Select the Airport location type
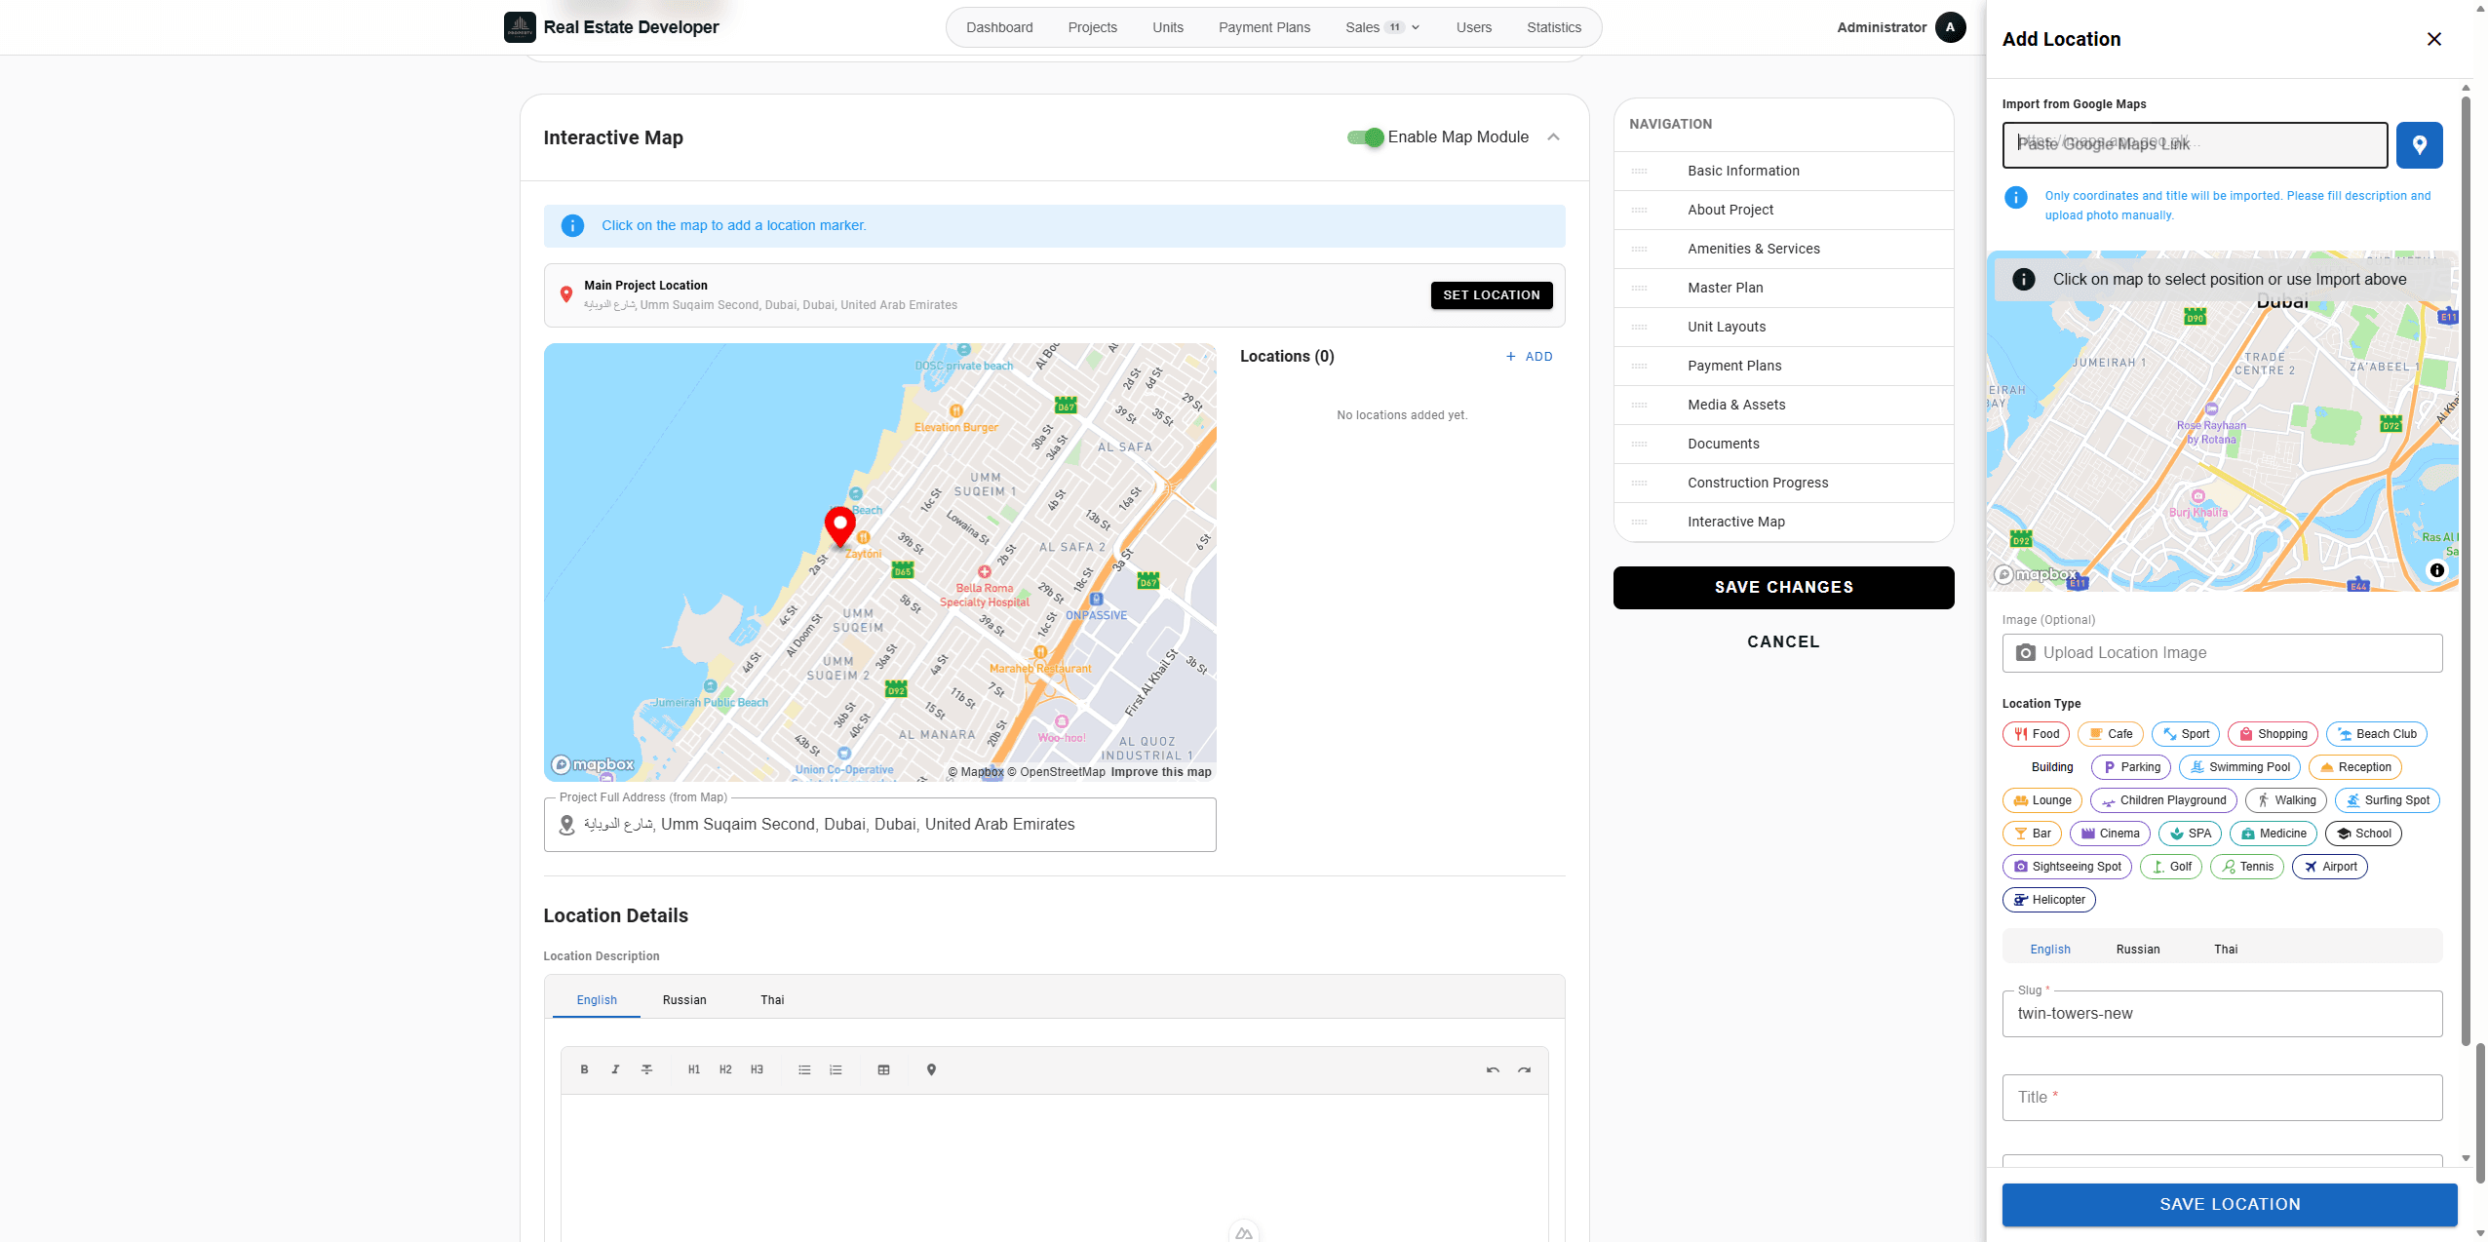 coord(2329,867)
